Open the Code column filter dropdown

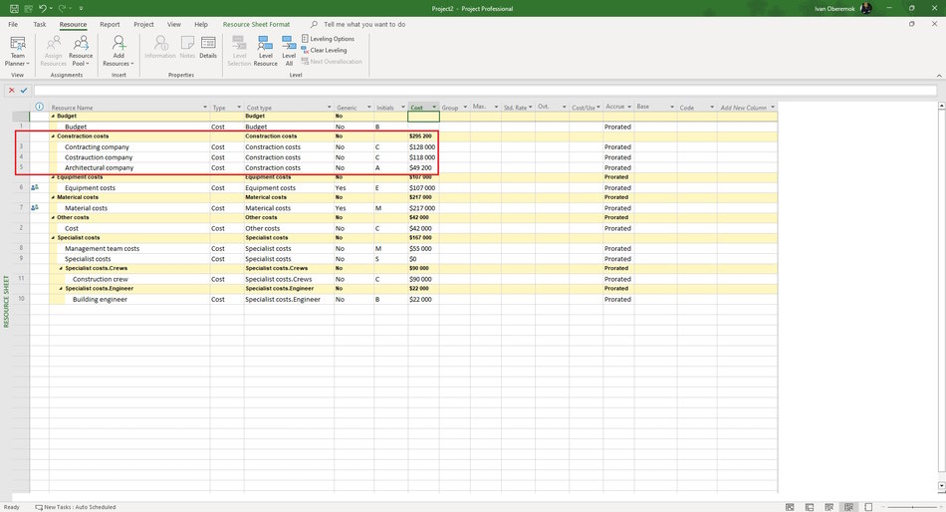coord(712,108)
